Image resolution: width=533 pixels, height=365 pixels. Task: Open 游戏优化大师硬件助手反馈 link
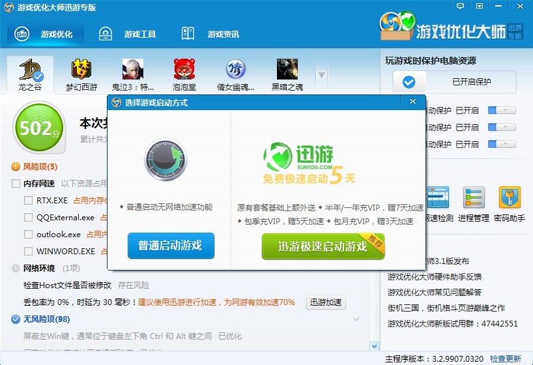point(435,277)
